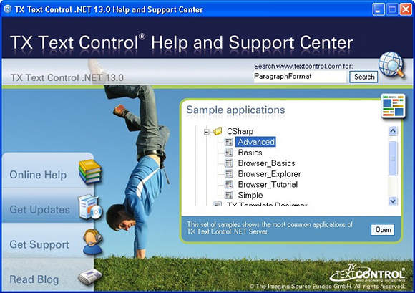Click the icon beside Basics sample
Image resolution: width=415 pixels, height=293 pixels.
click(229, 153)
